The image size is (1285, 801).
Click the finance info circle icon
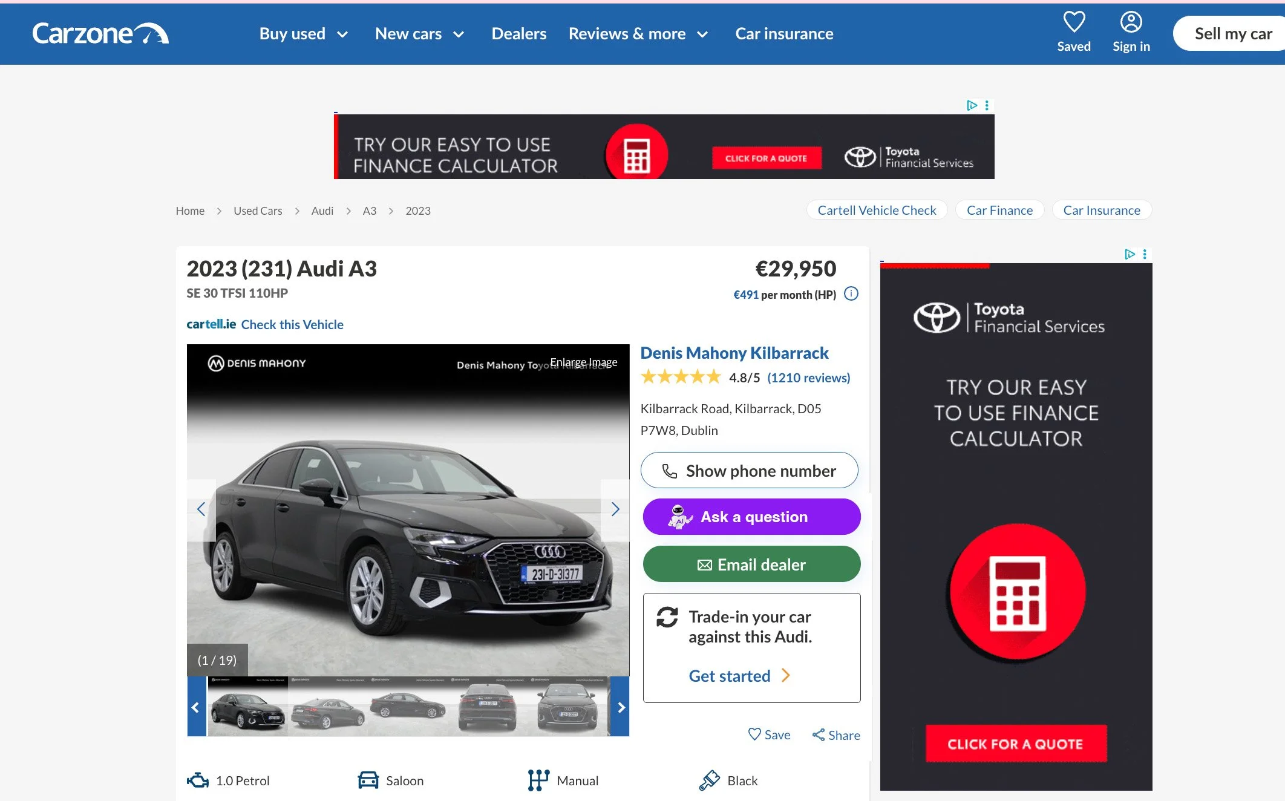[851, 294]
